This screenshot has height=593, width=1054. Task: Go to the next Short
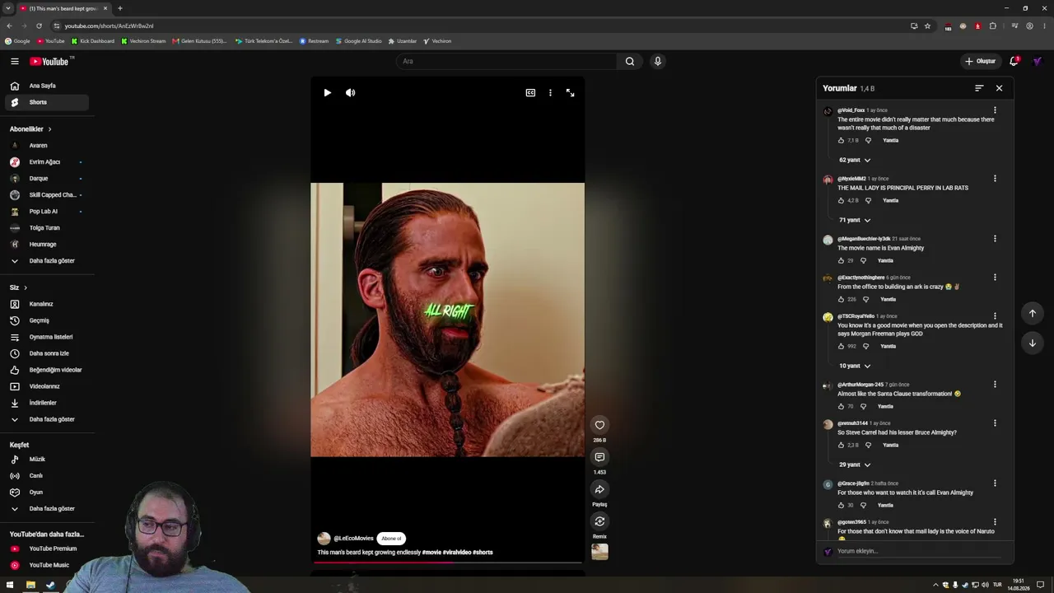click(1033, 343)
